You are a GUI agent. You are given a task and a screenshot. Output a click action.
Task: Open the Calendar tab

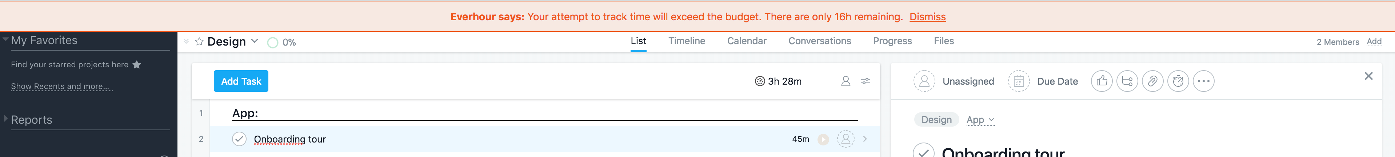point(746,41)
